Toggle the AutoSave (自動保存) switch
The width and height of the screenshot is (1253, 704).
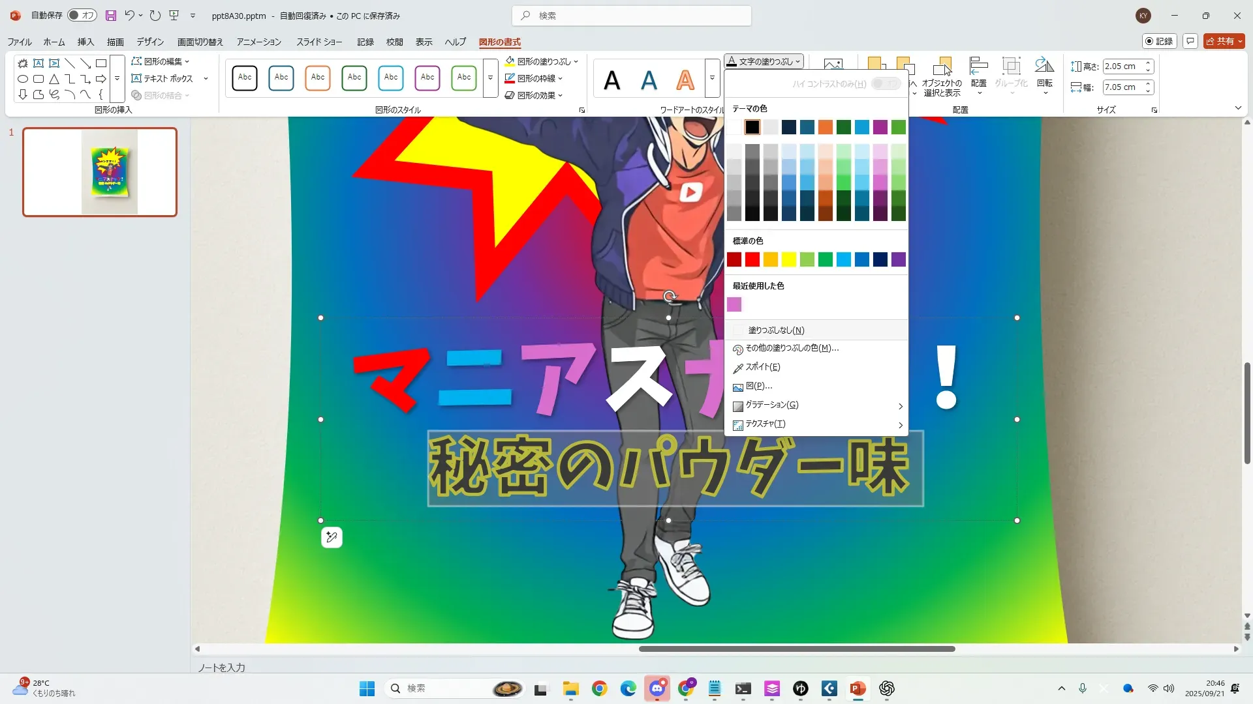tap(82, 15)
